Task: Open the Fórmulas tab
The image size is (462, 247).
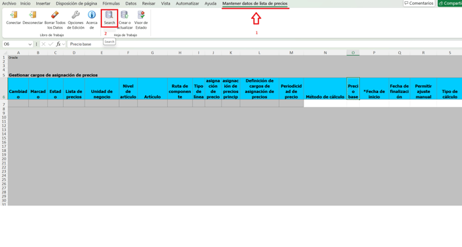Action: [111, 3]
